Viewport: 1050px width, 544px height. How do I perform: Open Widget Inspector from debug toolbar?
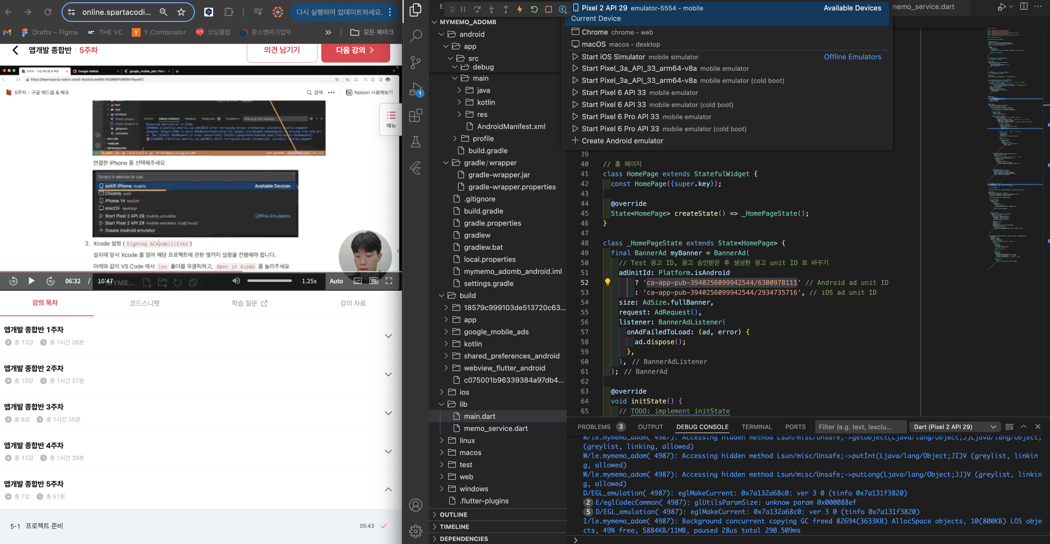pyautogui.click(x=563, y=9)
